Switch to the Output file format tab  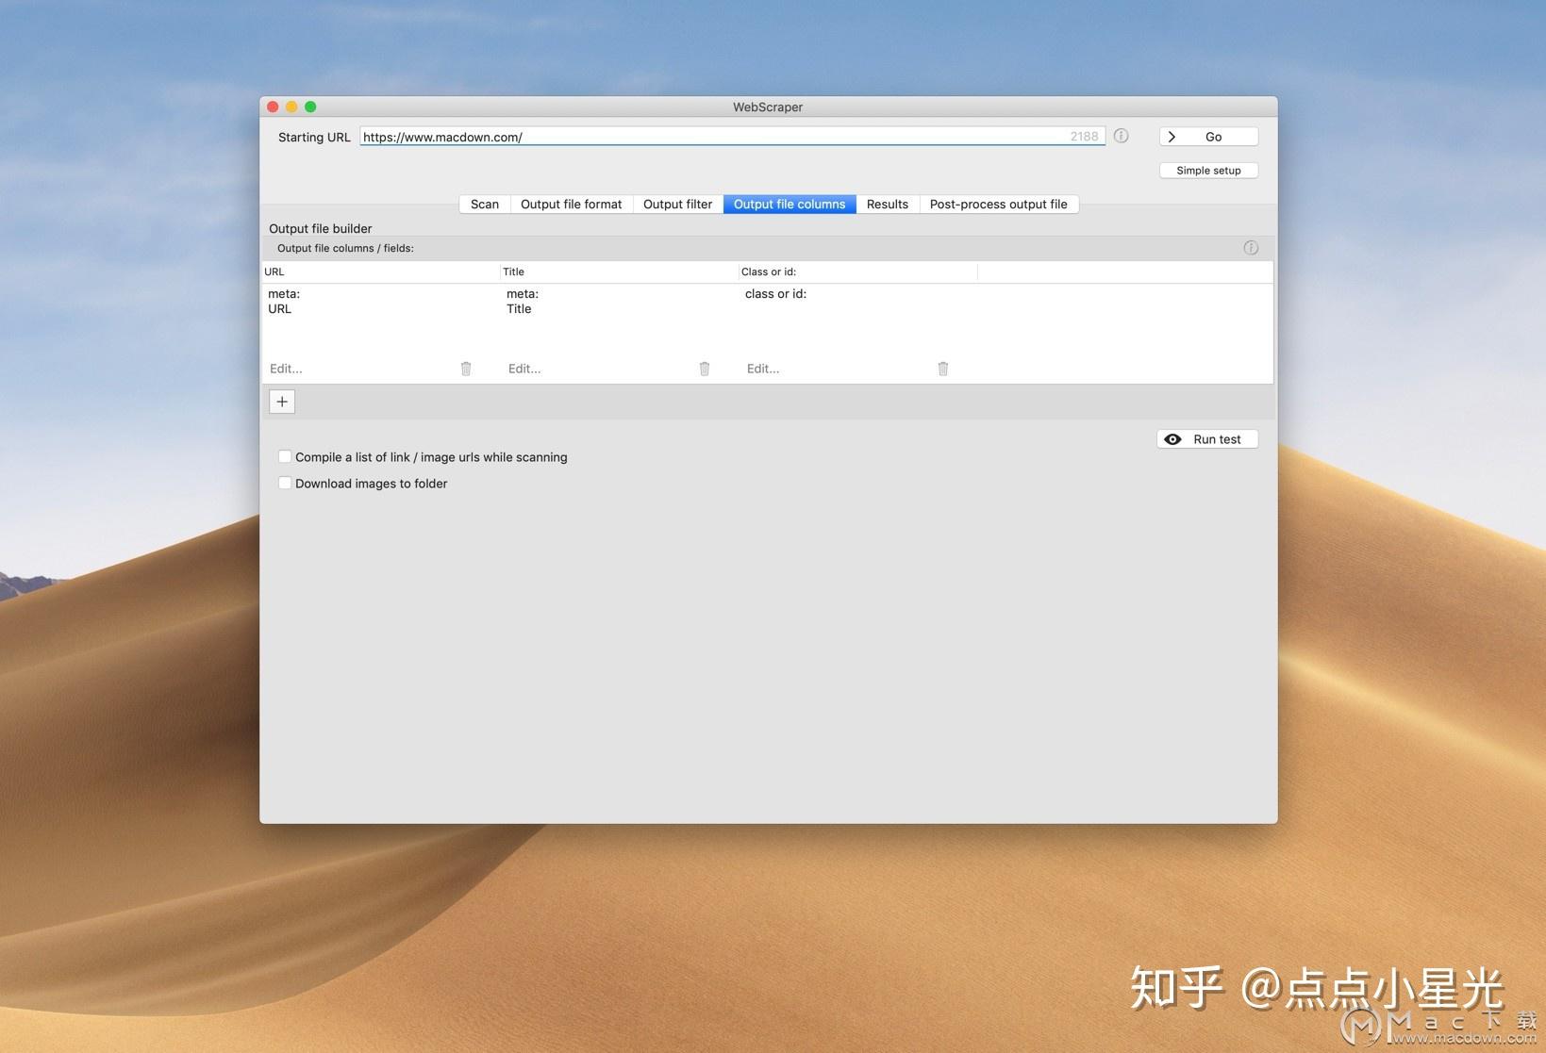tap(572, 205)
